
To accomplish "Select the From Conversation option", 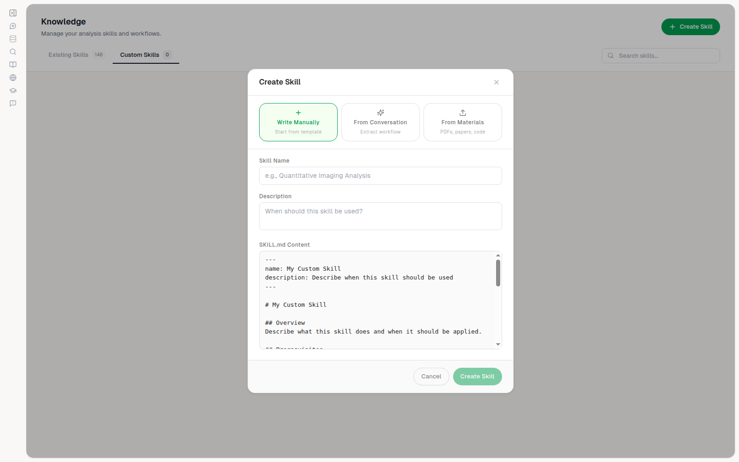I will [381, 122].
